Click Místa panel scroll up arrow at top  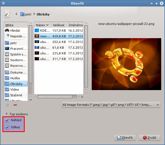pyautogui.click(x=30, y=23)
